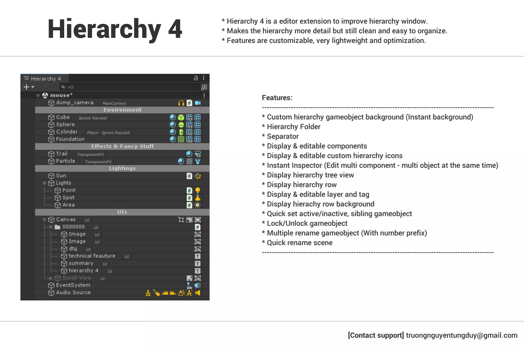The height and width of the screenshot is (349, 524).
Task: Click the blue sphere icon on Trail row
Action: click(x=189, y=154)
